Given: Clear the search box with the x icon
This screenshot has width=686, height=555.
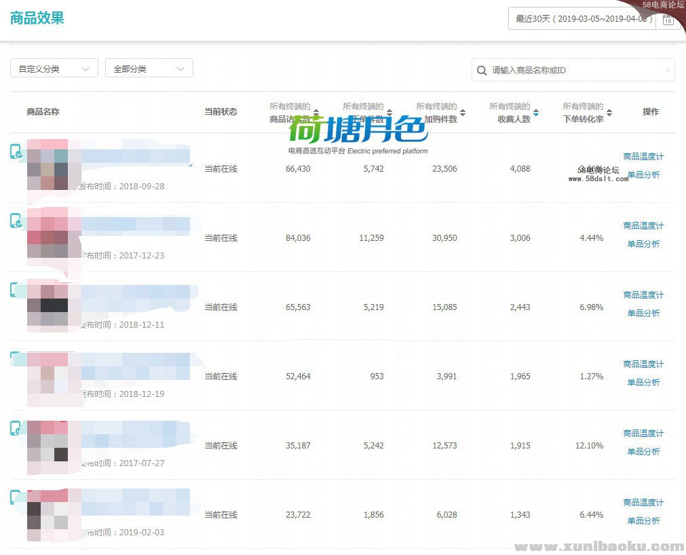Looking at the screenshot, I should [x=667, y=71].
